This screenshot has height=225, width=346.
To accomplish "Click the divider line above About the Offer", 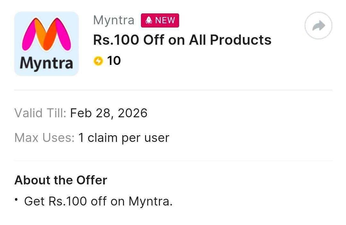I will pyautogui.click(x=173, y=161).
